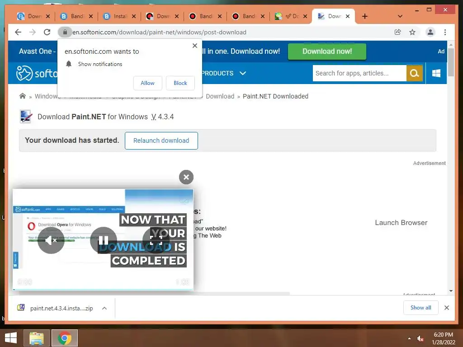Open site info lock icon
This screenshot has height=347, width=463.
click(65, 32)
